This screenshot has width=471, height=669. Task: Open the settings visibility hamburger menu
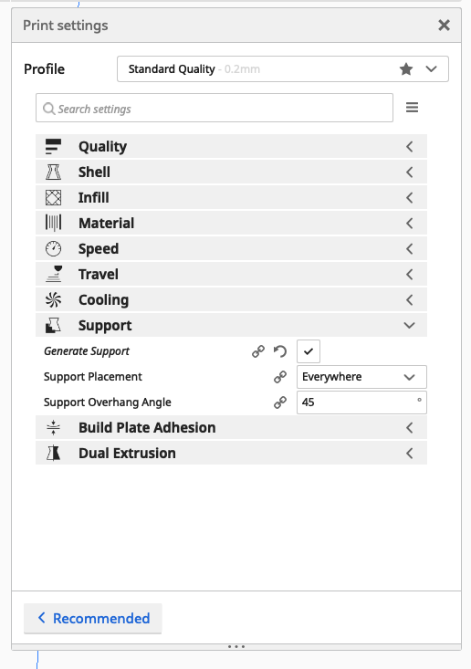tap(413, 108)
